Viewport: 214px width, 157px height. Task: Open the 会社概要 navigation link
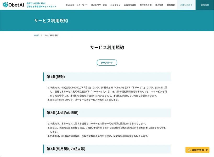coord(171,5)
